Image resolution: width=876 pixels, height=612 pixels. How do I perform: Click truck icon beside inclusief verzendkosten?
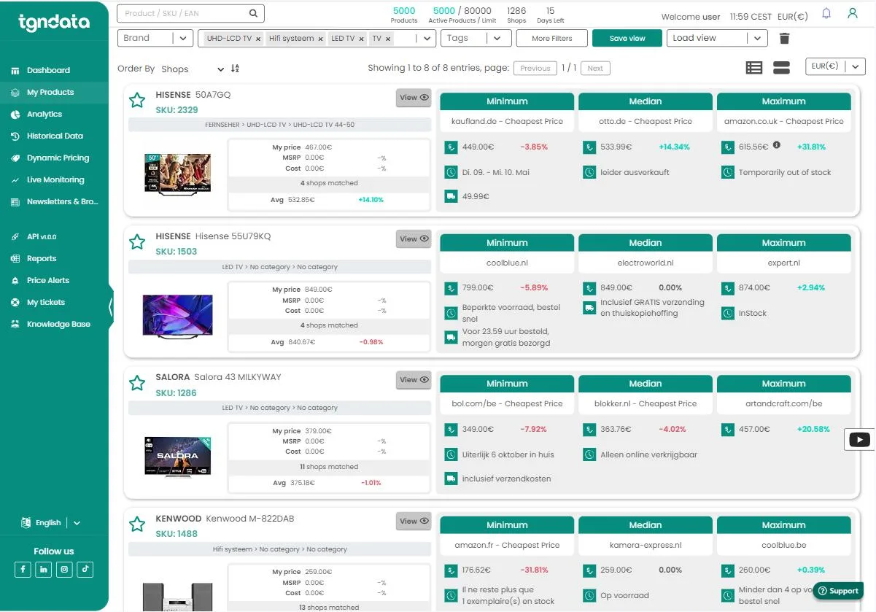click(451, 479)
